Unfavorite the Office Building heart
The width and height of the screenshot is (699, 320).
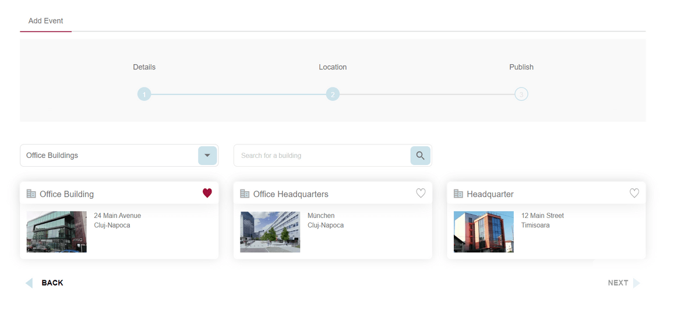(x=207, y=193)
